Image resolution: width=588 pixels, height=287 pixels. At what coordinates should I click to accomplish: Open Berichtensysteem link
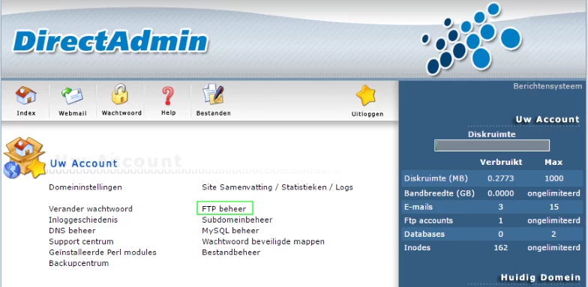click(x=547, y=86)
